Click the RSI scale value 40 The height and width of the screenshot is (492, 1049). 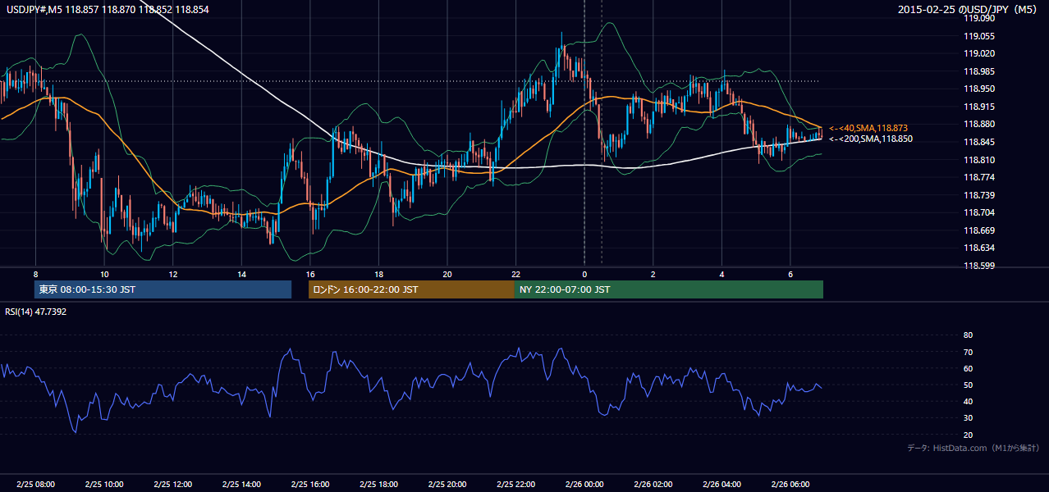[968, 401]
